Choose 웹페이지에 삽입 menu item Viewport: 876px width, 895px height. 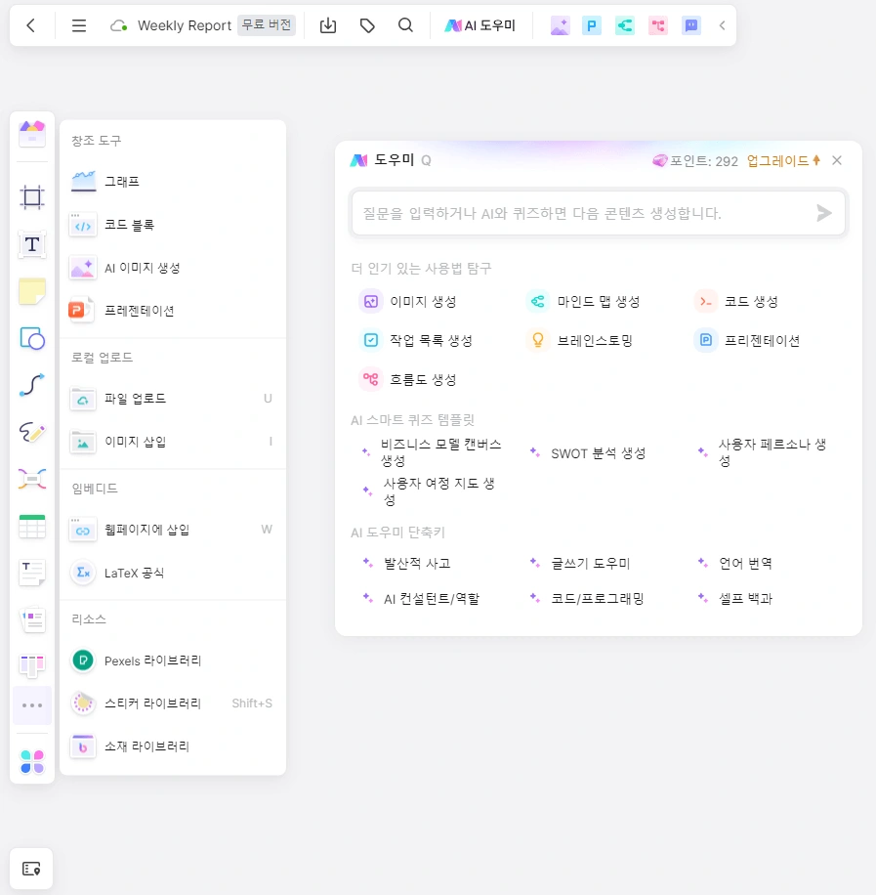click(x=173, y=530)
